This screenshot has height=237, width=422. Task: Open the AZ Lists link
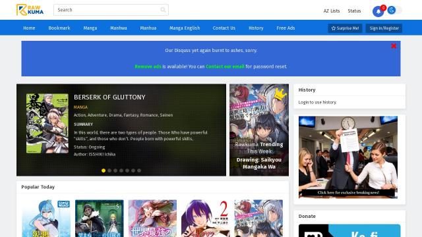coord(331,11)
